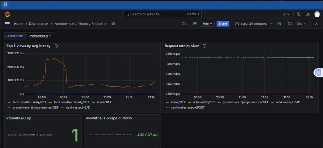
Task: Go to Dashboards breadcrumb
Action: coord(39,24)
